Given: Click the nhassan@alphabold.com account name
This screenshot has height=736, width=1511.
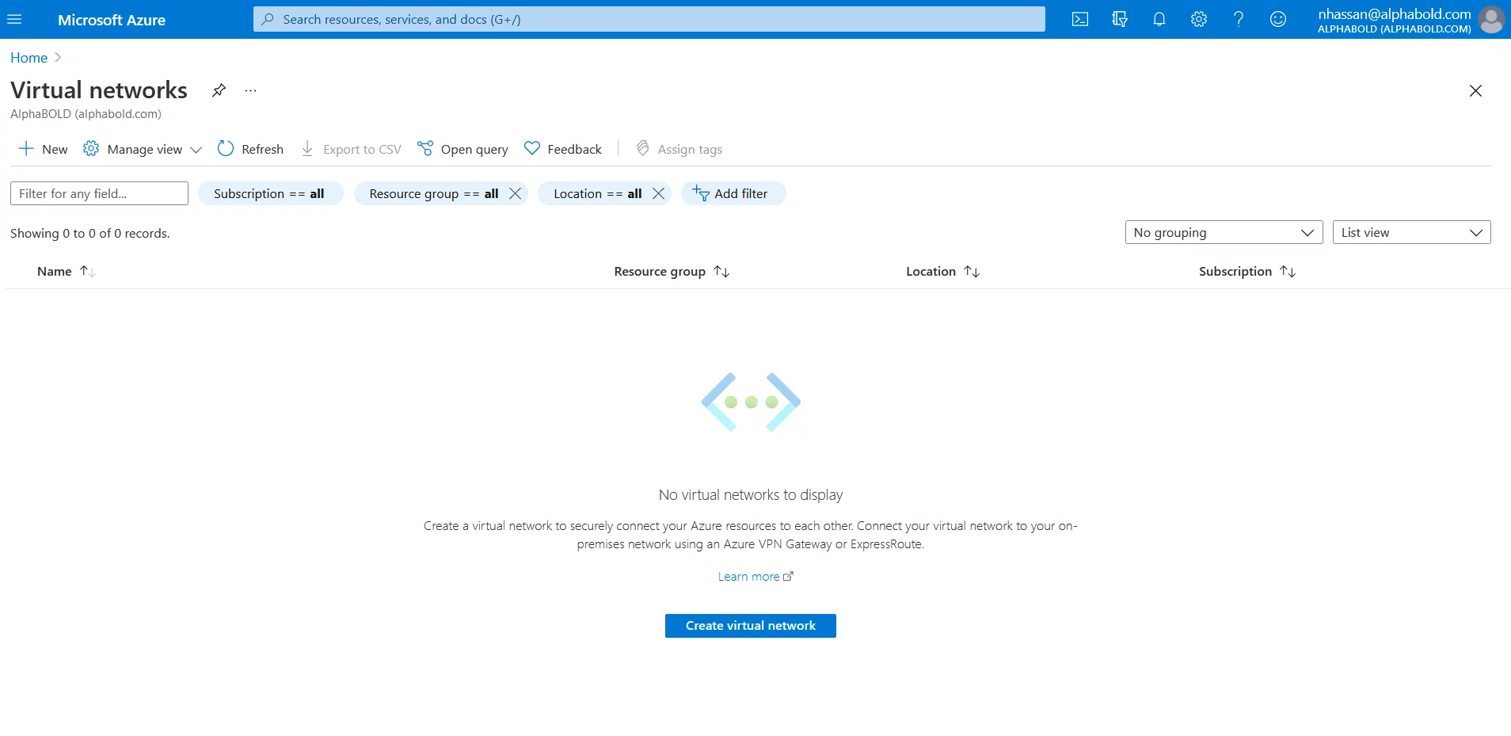Looking at the screenshot, I should click(x=1395, y=14).
